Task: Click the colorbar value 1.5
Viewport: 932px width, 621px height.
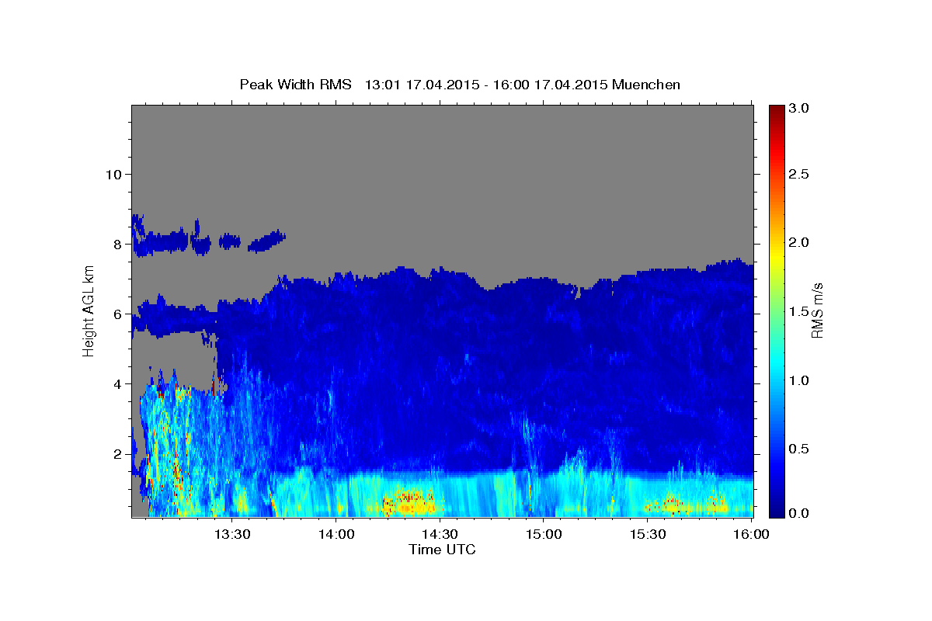Action: coord(798,311)
